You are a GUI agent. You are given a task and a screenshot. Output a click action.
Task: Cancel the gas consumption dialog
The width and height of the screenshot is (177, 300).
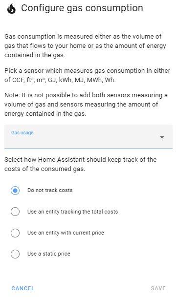[23, 288]
